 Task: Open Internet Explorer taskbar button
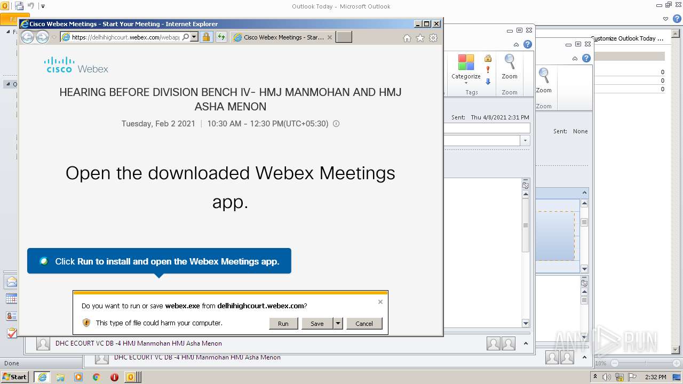coord(42,377)
